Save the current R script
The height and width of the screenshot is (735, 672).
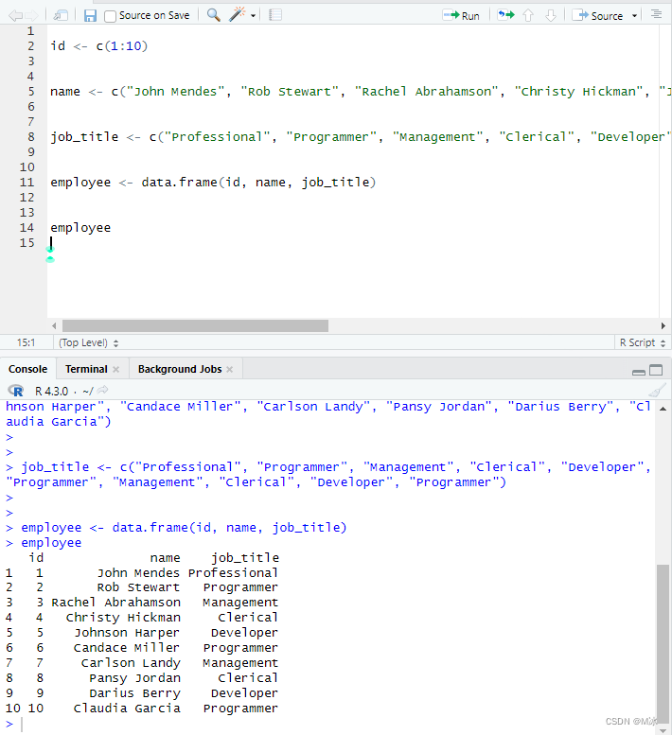tap(90, 16)
